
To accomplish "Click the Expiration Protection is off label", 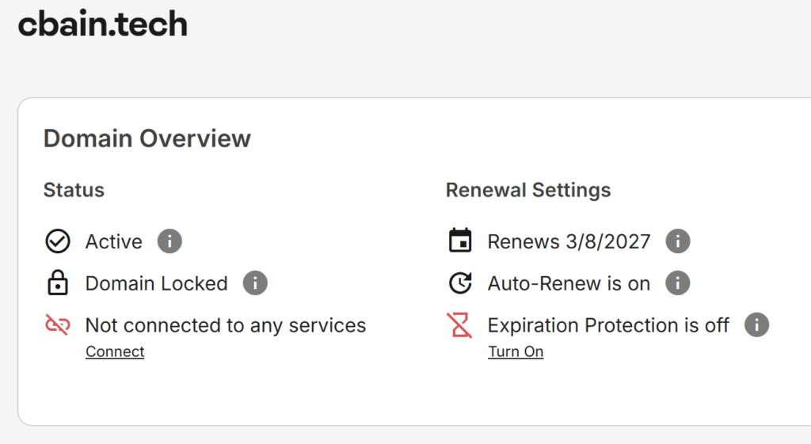I will coord(608,325).
